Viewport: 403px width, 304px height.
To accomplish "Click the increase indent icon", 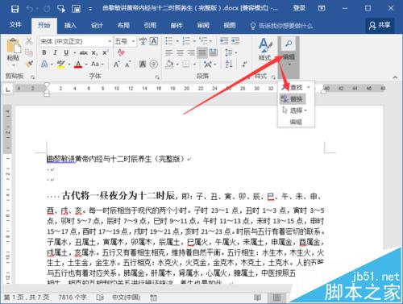I will [235, 41].
